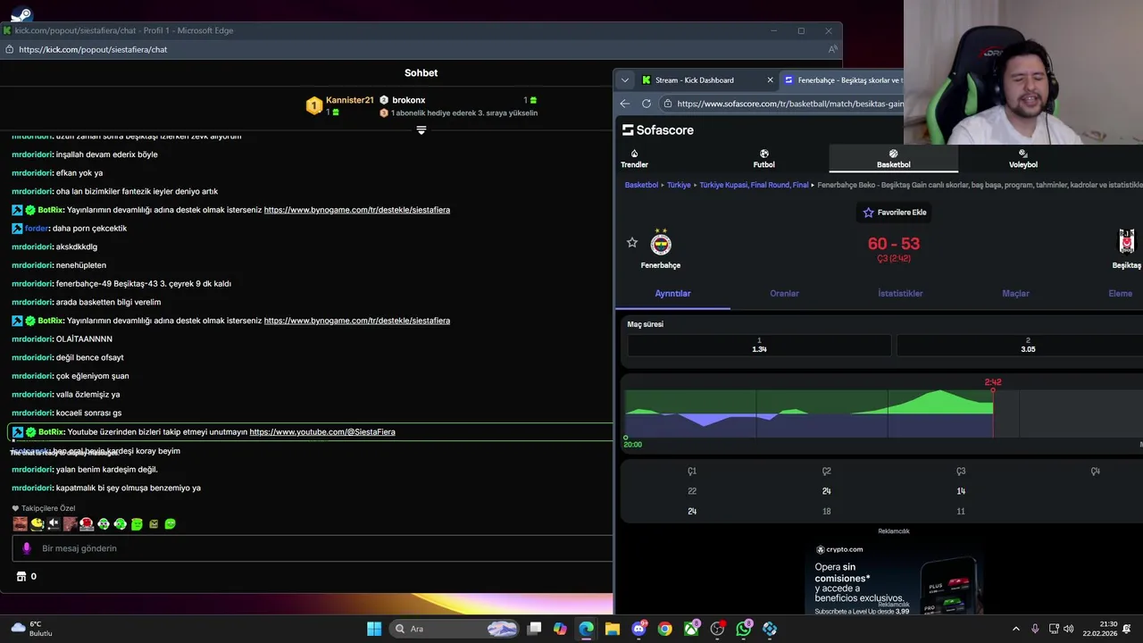The image size is (1143, 643).
Task: Open the YouTube @SiestaFiera link
Action: (322, 432)
